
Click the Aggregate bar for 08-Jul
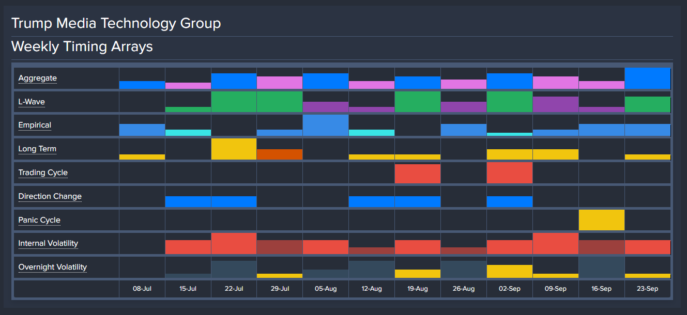(142, 85)
